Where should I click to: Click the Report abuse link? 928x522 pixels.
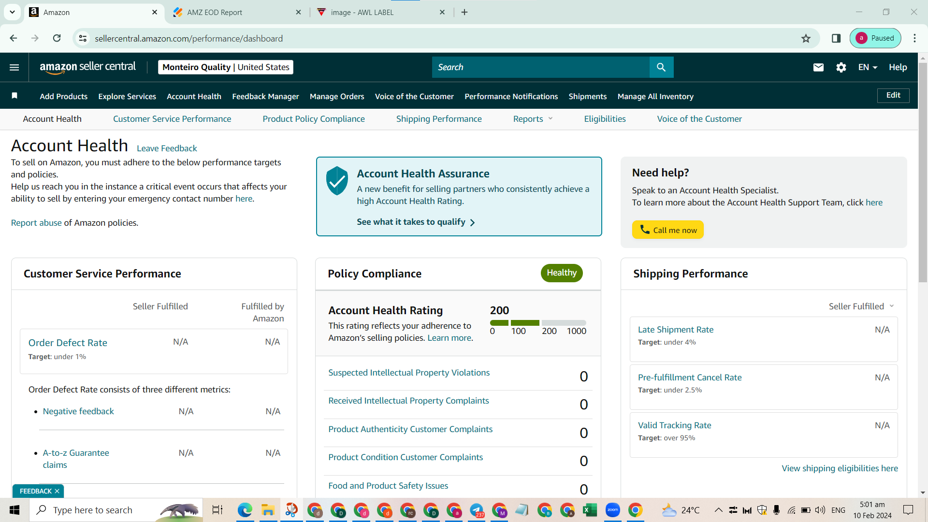[x=36, y=223]
